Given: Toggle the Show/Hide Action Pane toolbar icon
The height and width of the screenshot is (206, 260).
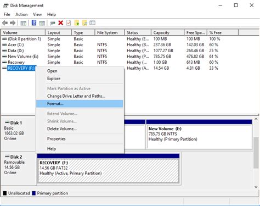Looking at the screenshot, I should pyautogui.click(x=42, y=23).
